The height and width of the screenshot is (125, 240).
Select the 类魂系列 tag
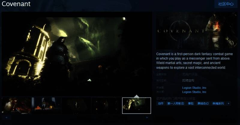[x=218, y=103]
